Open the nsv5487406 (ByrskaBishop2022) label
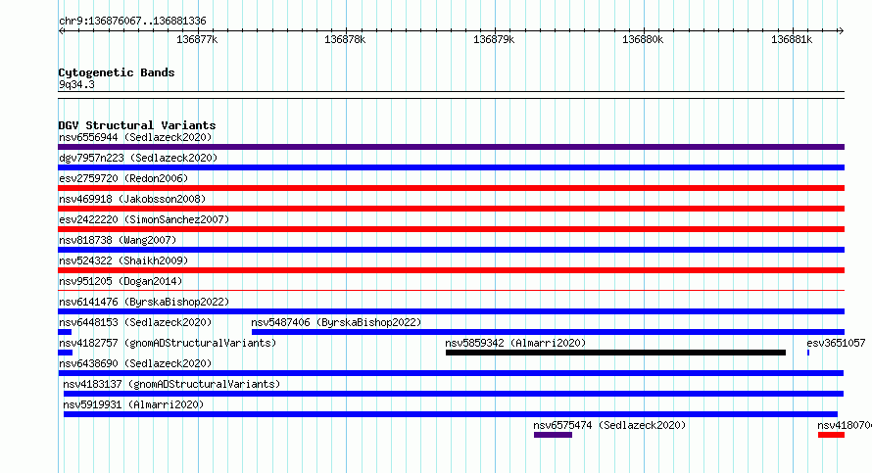Screen dimensions: 872x473 pyautogui.click(x=336, y=322)
